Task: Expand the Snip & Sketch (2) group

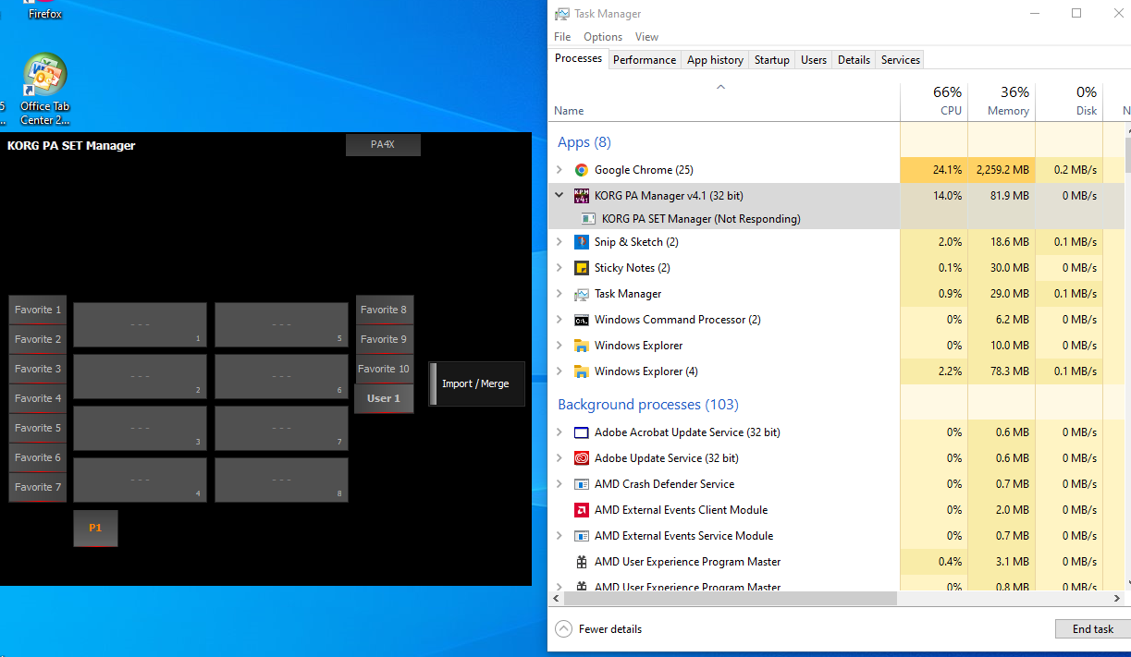Action: [559, 242]
